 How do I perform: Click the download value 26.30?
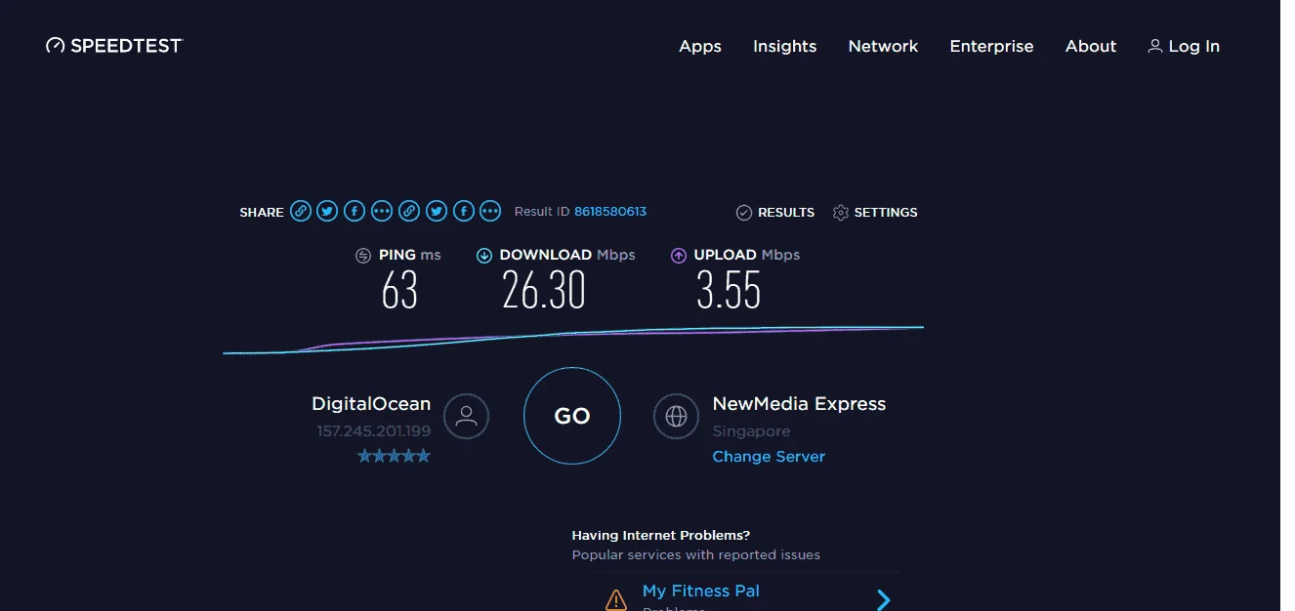[544, 290]
